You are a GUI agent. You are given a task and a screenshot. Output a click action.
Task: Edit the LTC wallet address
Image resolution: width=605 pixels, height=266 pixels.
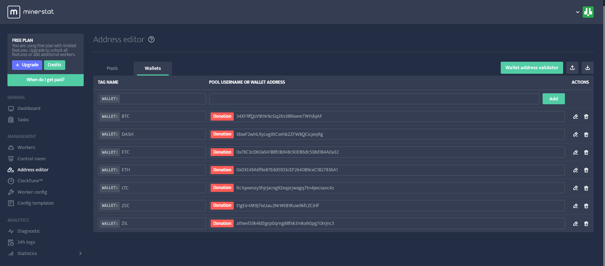(x=576, y=188)
